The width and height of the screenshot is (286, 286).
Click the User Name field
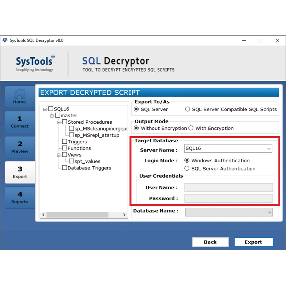coord(228,187)
